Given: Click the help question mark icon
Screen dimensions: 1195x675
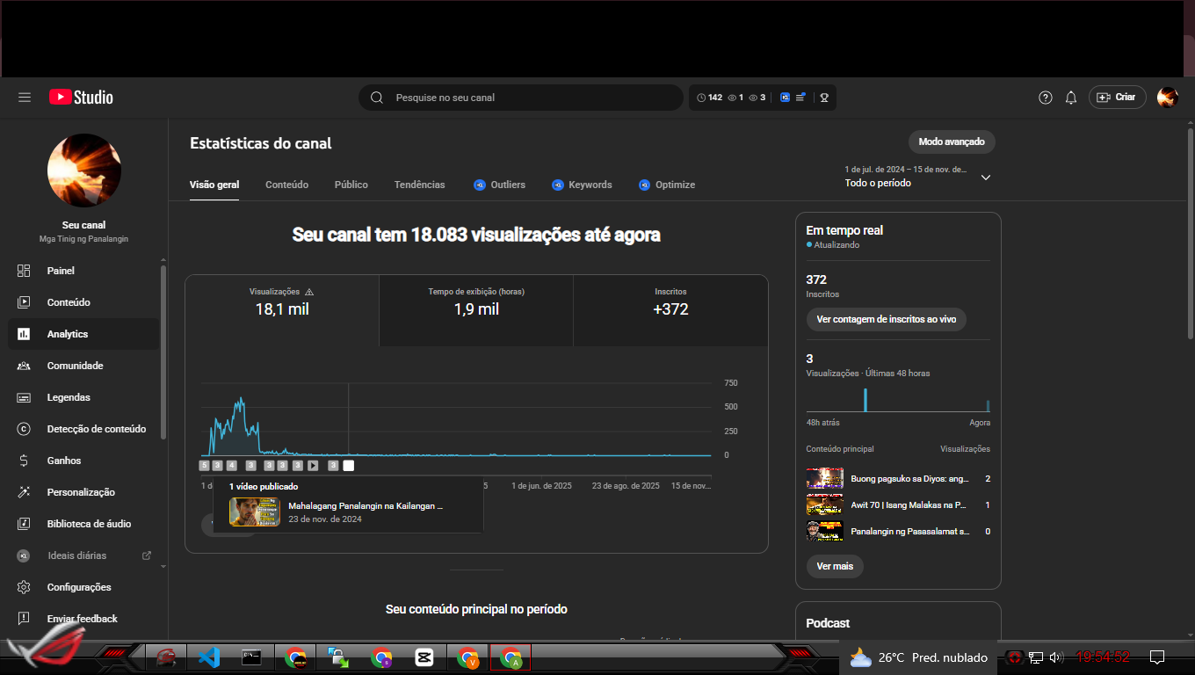Looking at the screenshot, I should pyautogui.click(x=1045, y=98).
